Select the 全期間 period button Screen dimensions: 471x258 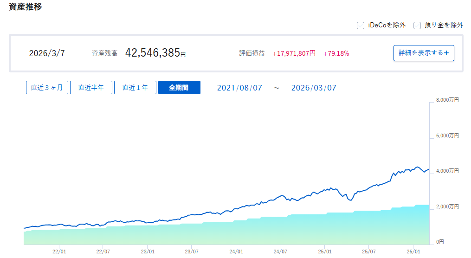click(x=179, y=88)
